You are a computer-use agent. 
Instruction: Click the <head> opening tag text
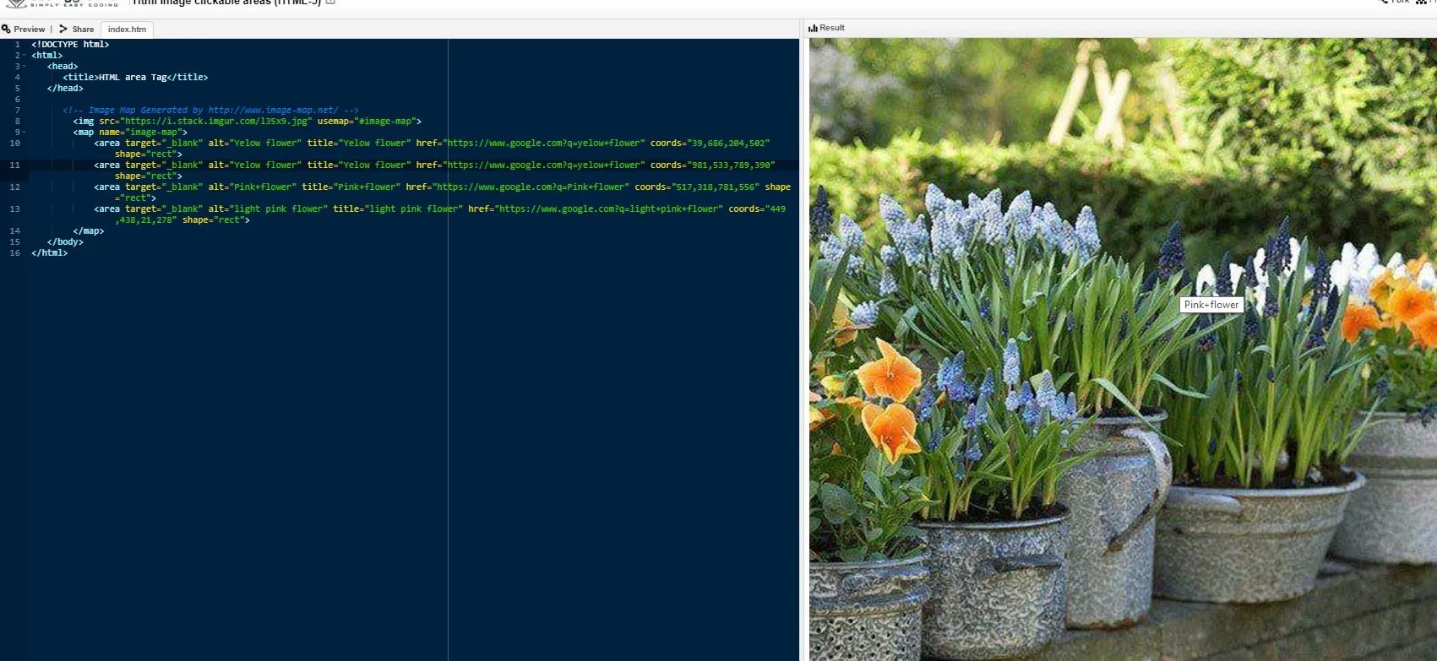63,67
